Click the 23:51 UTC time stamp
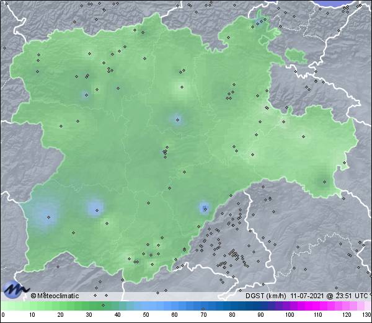The width and height of the screenshot is (372, 323). (352, 296)
